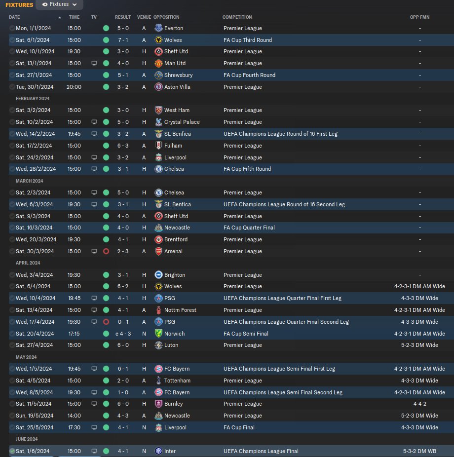Click the Brentford club badge
Viewport: 454px width, 457px height.
click(x=158, y=239)
